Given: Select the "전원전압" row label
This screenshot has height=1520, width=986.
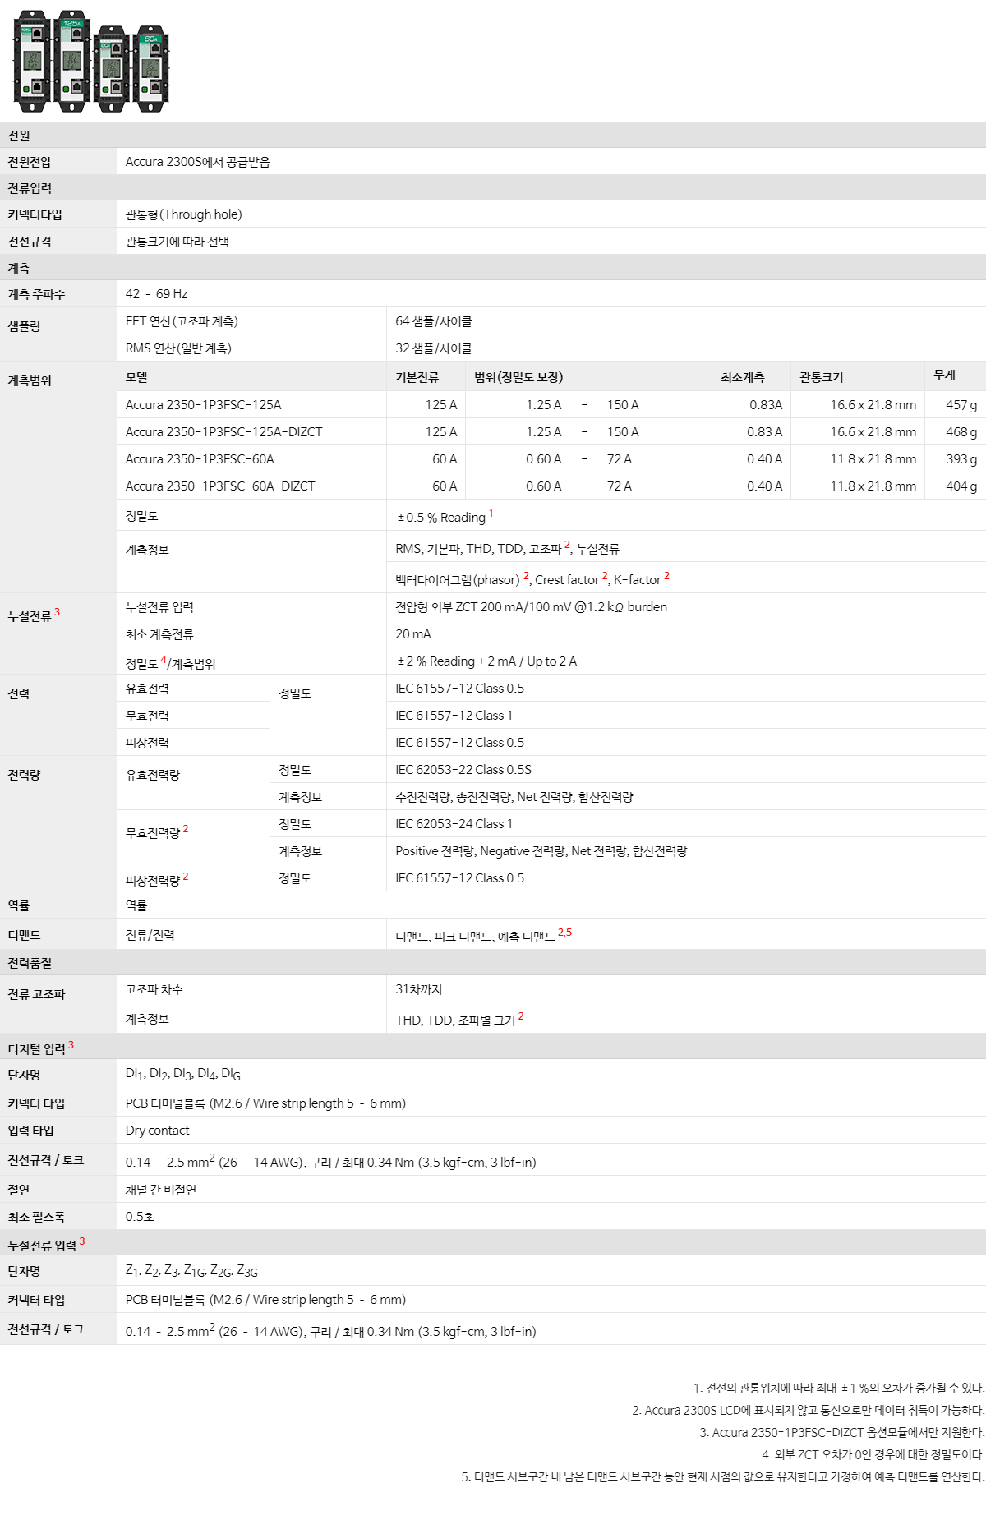Looking at the screenshot, I should click(x=30, y=162).
